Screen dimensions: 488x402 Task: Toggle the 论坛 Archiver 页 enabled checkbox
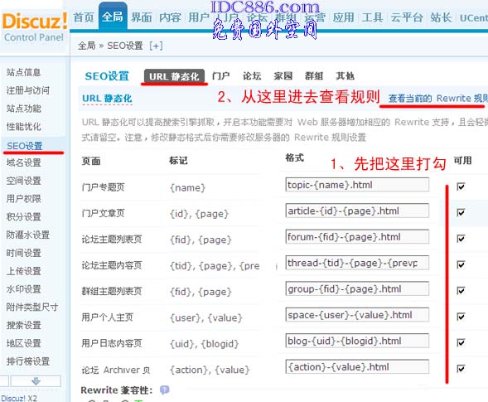pyautogui.click(x=461, y=368)
